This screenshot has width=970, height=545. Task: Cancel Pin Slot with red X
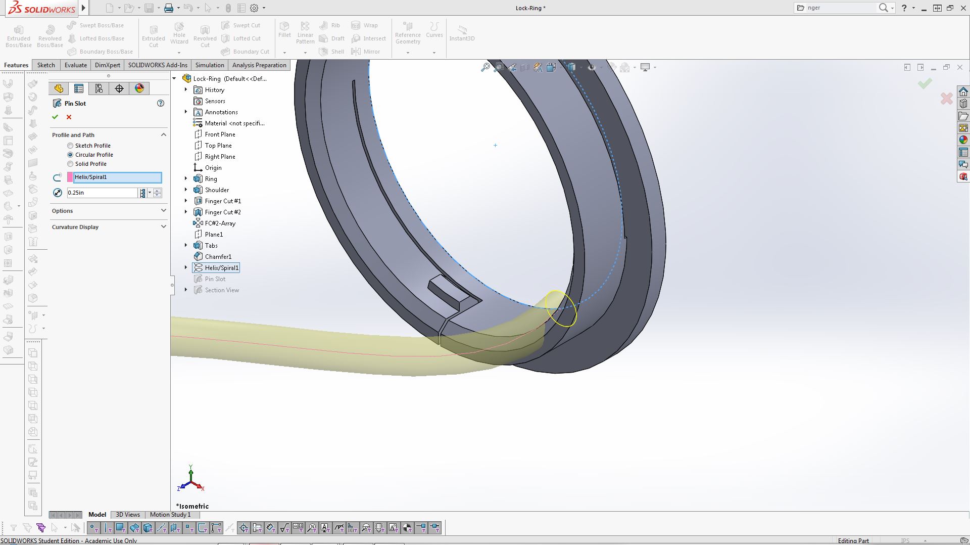[x=69, y=117]
